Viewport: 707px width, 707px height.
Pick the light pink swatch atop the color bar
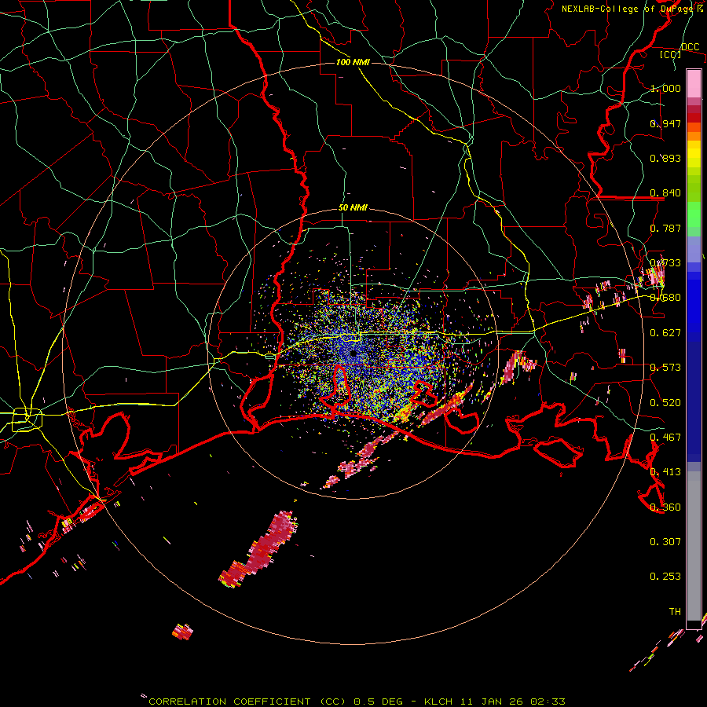(694, 83)
